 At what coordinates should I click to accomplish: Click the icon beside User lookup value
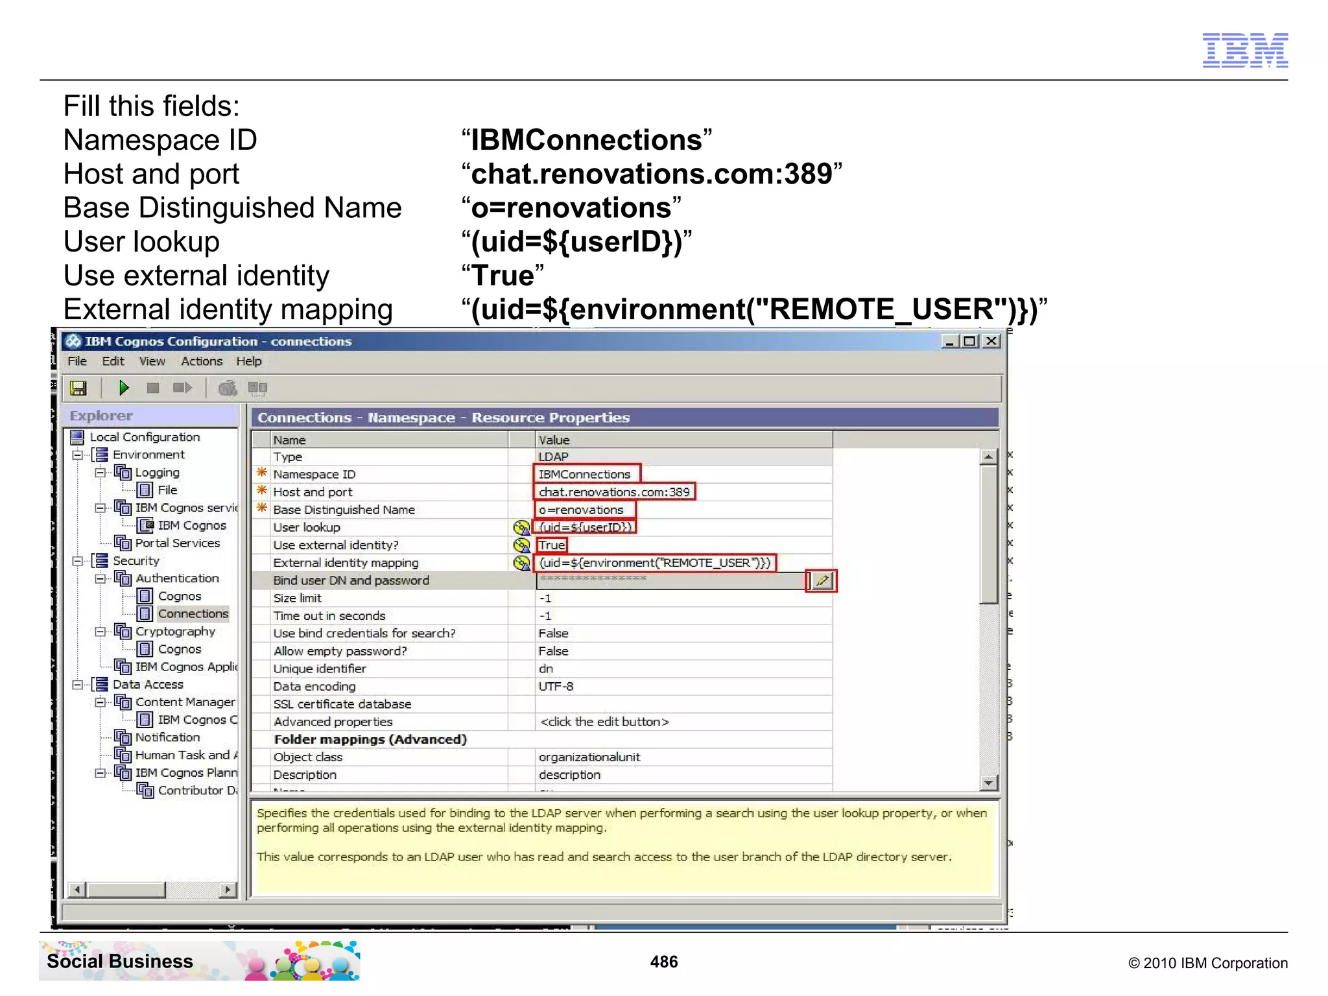click(x=521, y=528)
